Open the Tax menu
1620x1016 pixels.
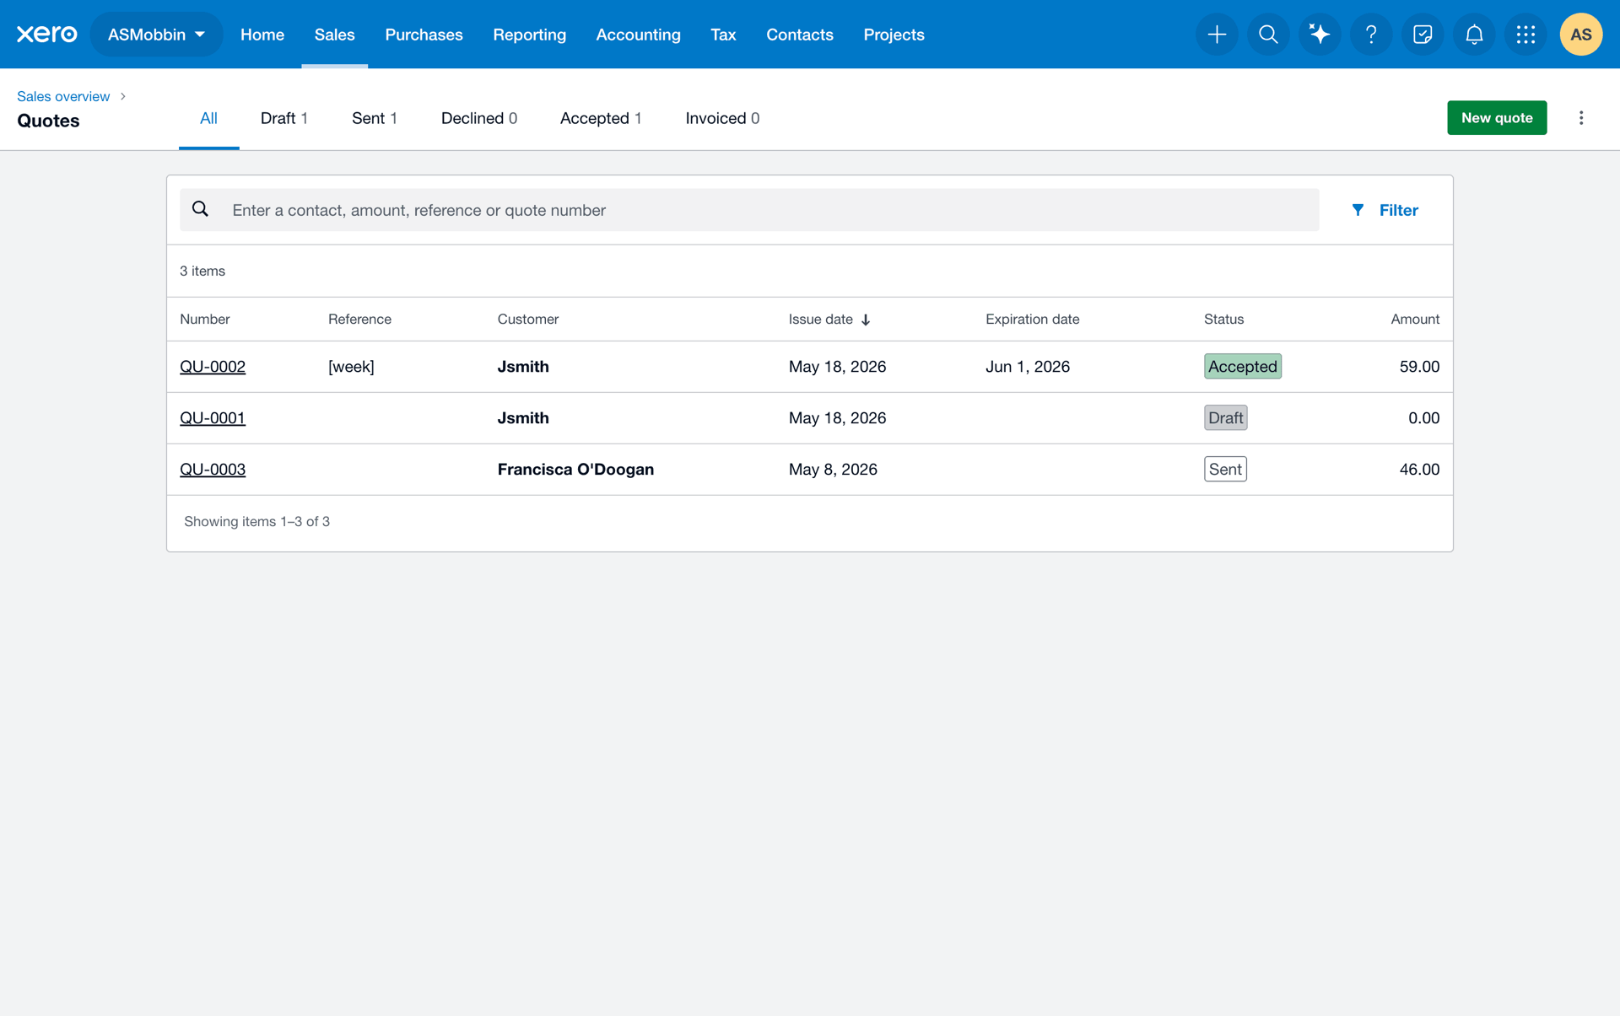click(723, 35)
